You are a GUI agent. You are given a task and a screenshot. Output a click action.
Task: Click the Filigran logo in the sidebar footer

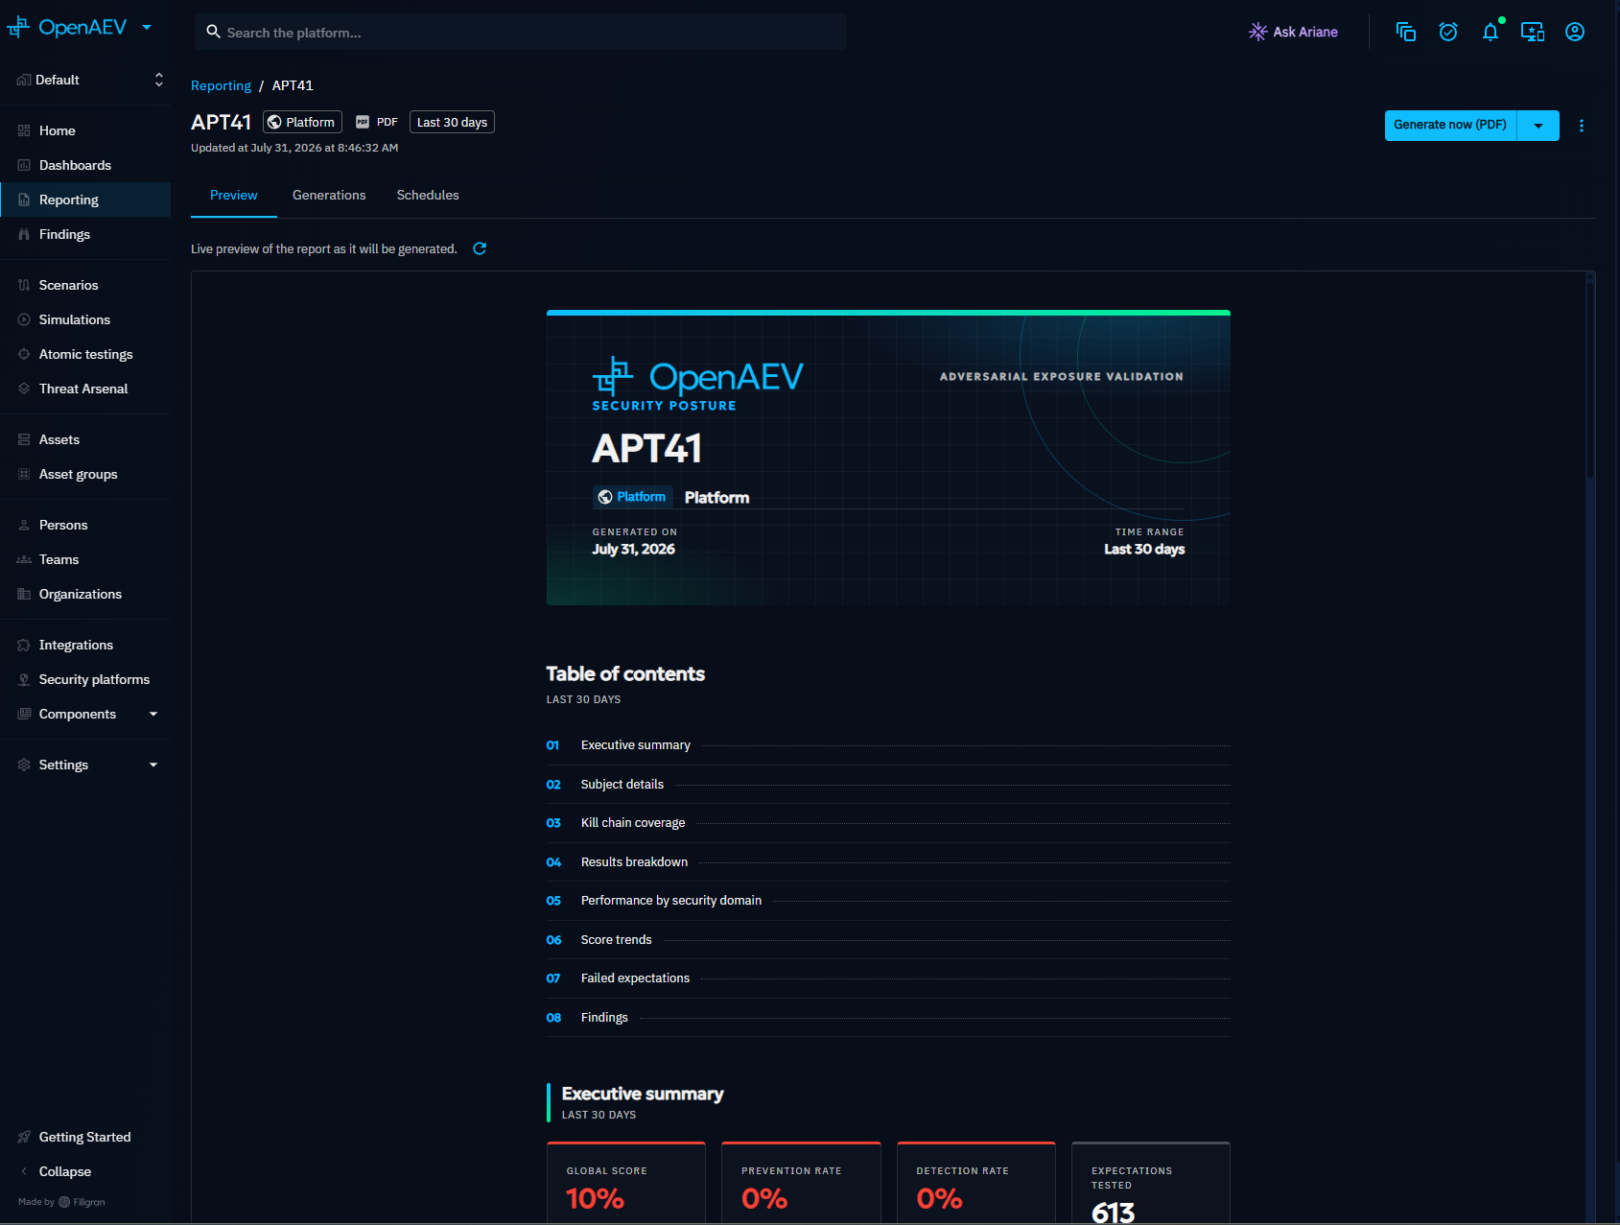[82, 1202]
